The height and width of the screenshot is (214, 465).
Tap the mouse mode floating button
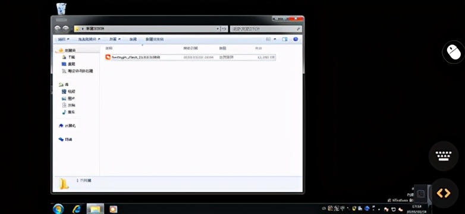tap(454, 52)
